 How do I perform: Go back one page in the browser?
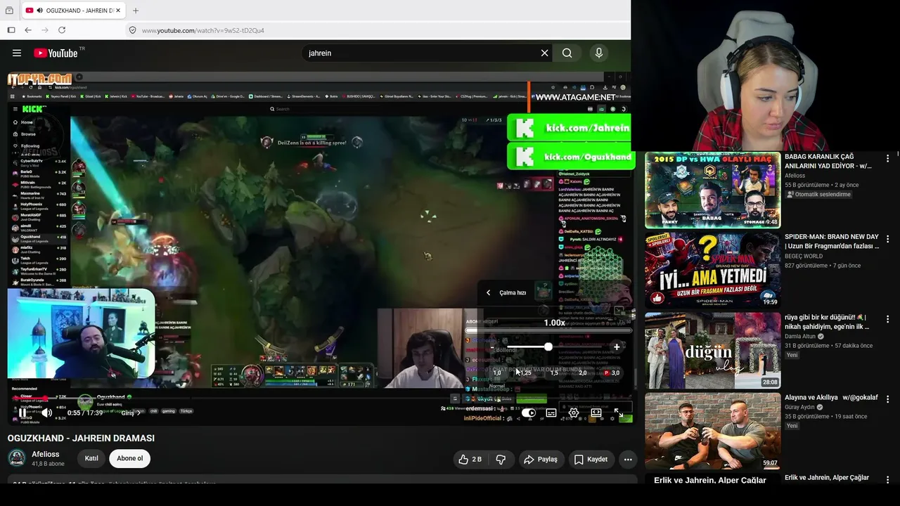coord(28,30)
